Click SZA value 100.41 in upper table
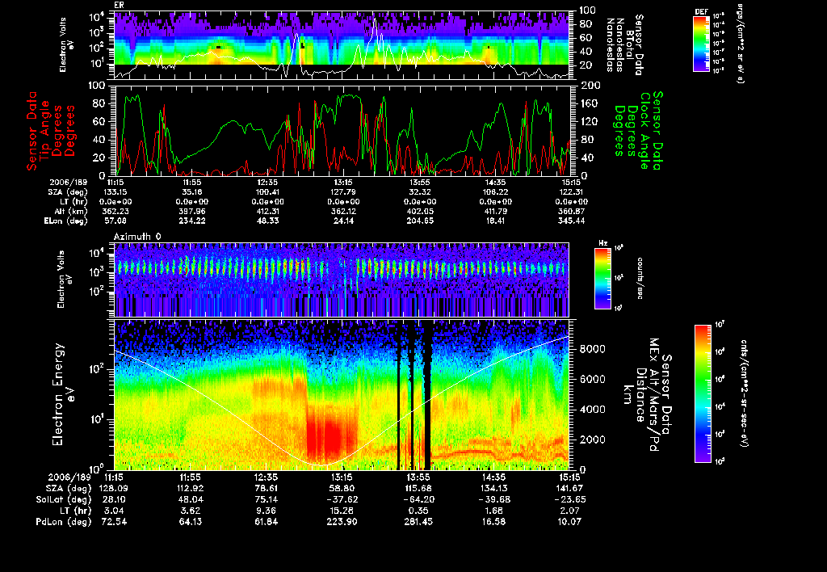 (267, 192)
